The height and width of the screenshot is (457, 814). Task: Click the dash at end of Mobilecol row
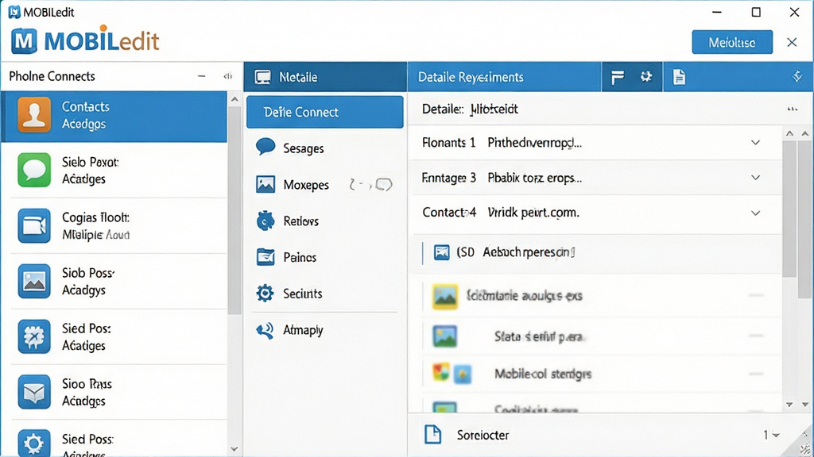757,374
